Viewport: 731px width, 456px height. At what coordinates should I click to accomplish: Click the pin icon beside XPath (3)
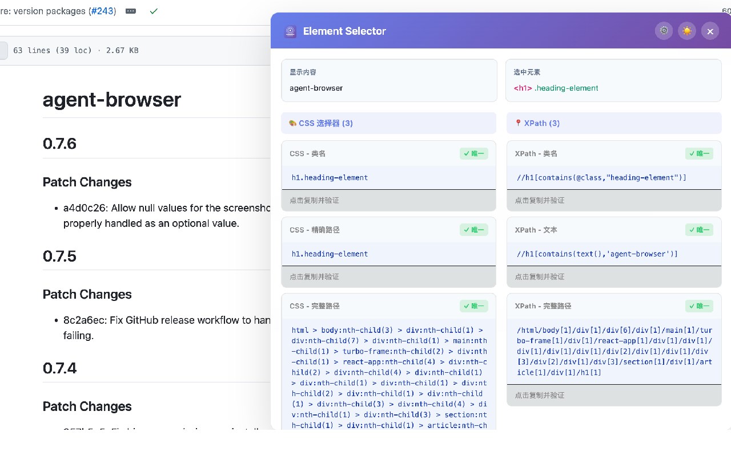pyautogui.click(x=518, y=123)
